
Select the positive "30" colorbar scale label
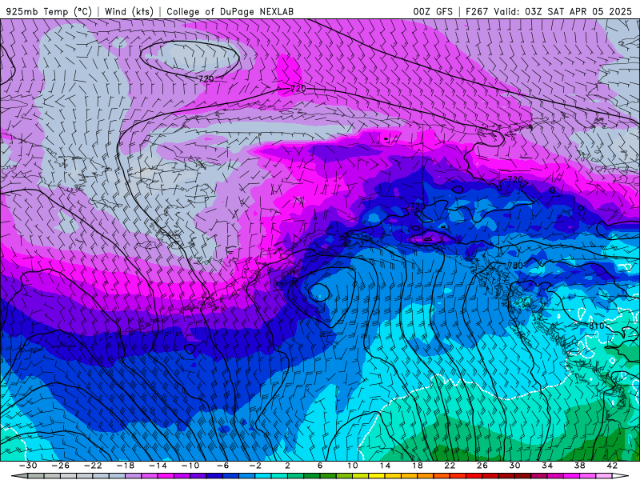514,466
